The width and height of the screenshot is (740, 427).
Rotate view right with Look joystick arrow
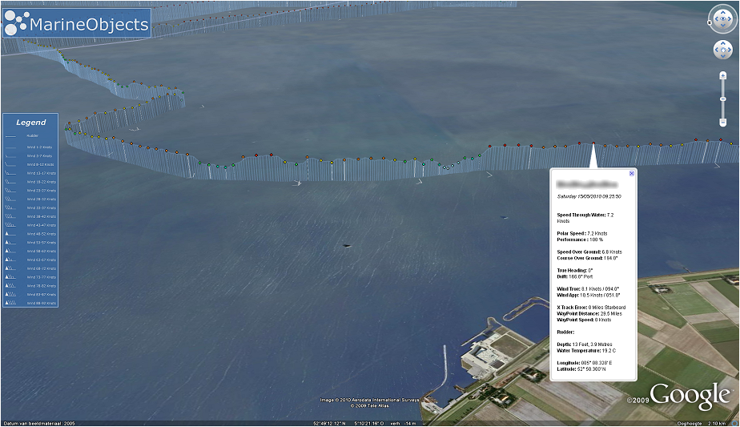(x=730, y=19)
